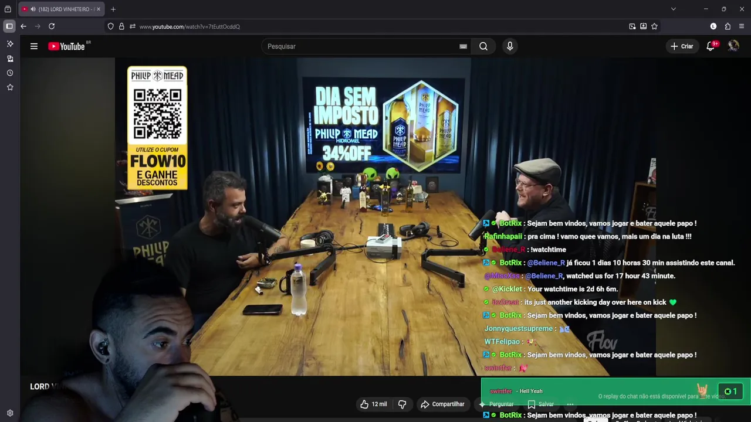
Task: Open the tracking protection shield
Action: pos(110,26)
